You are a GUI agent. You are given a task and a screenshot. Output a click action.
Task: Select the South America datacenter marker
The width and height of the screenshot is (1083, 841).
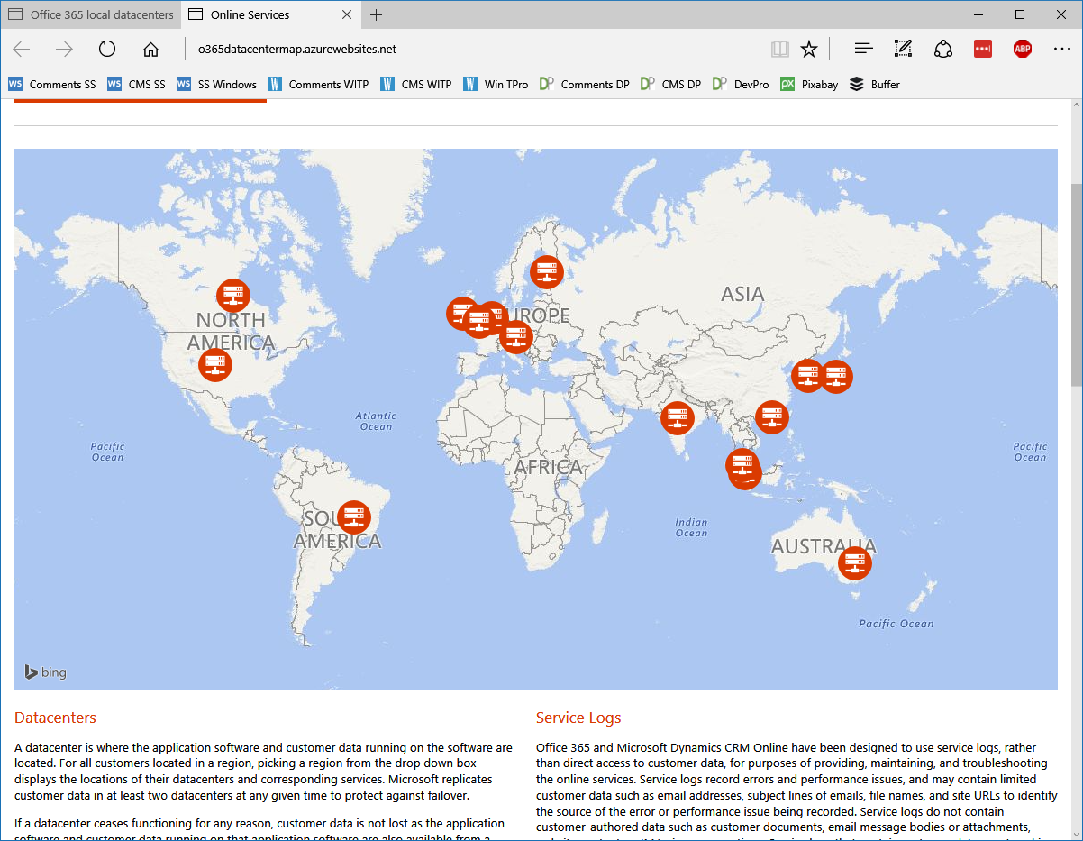click(353, 517)
